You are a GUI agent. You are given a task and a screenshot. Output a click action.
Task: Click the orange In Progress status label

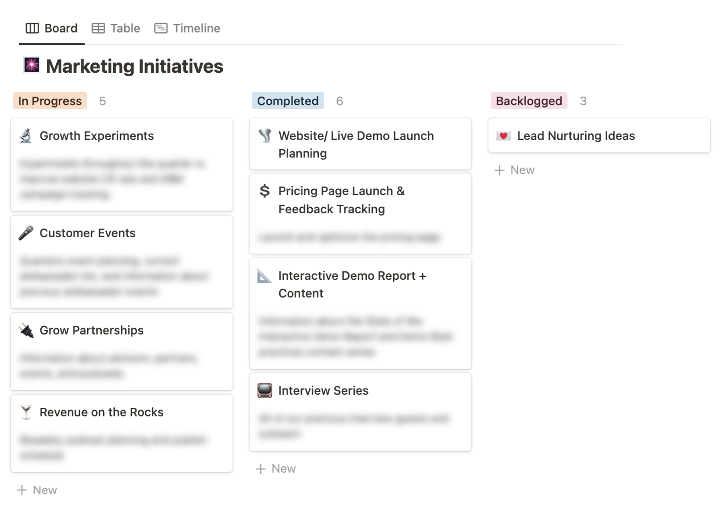[50, 101]
